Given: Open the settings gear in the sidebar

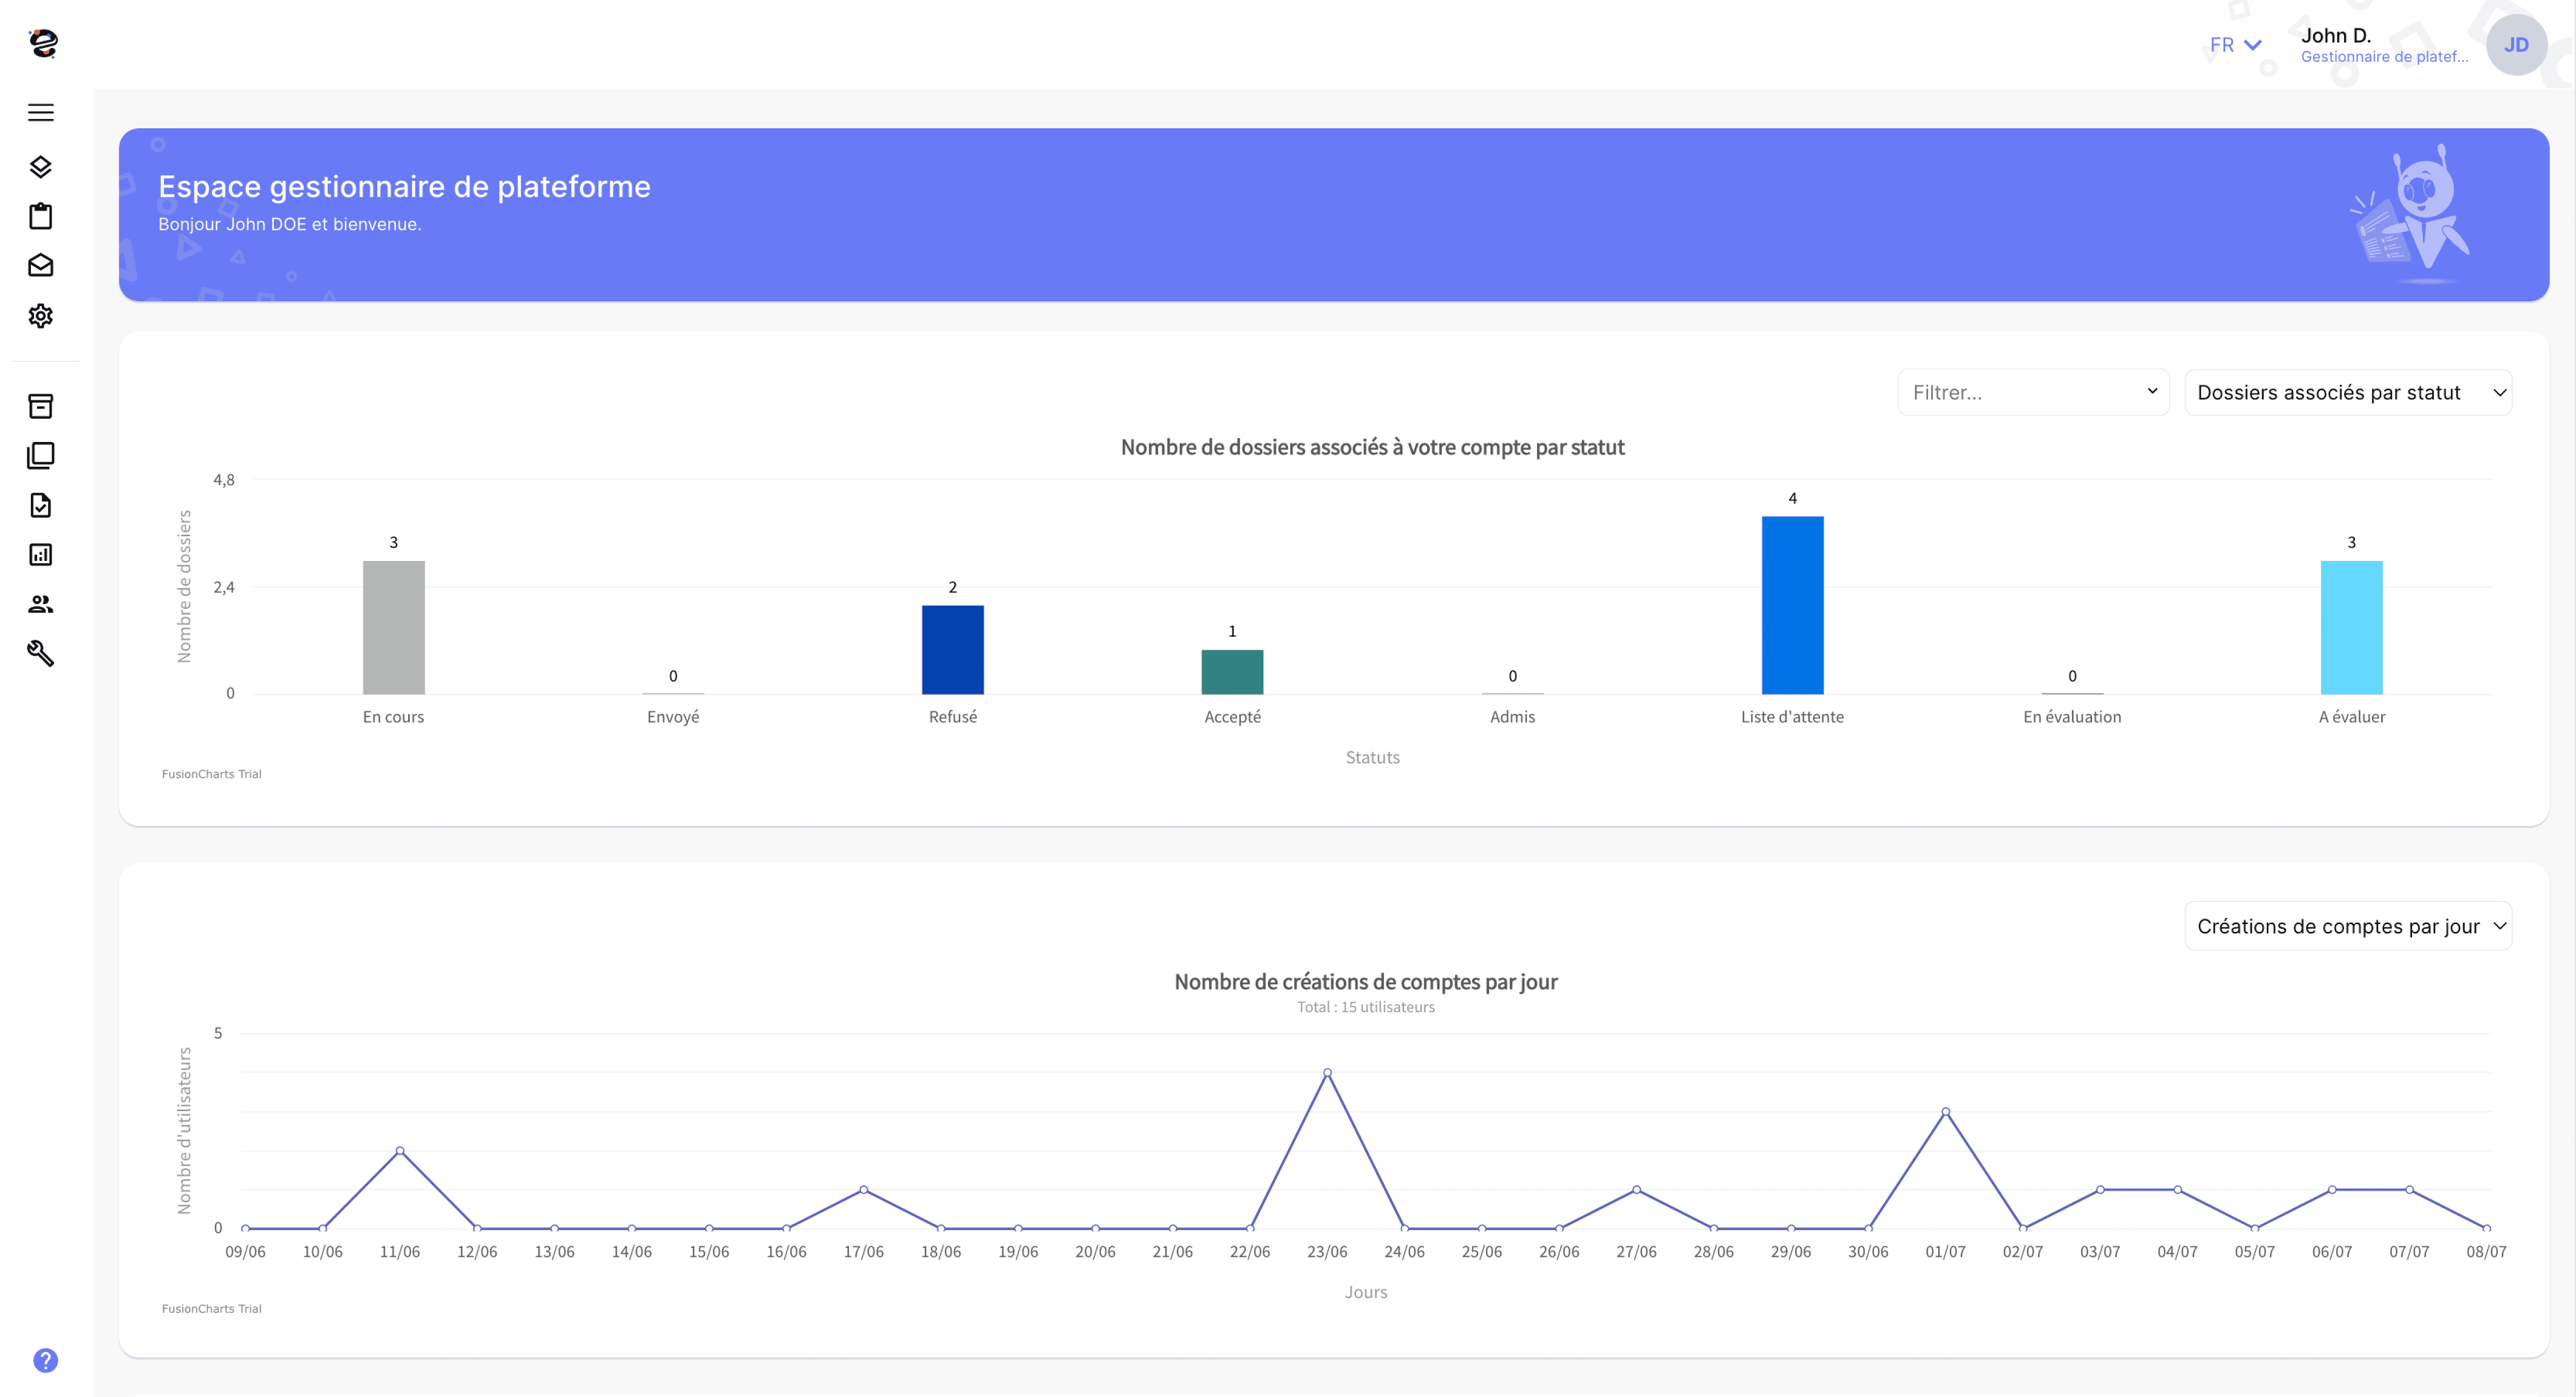Looking at the screenshot, I should pyautogui.click(x=41, y=316).
